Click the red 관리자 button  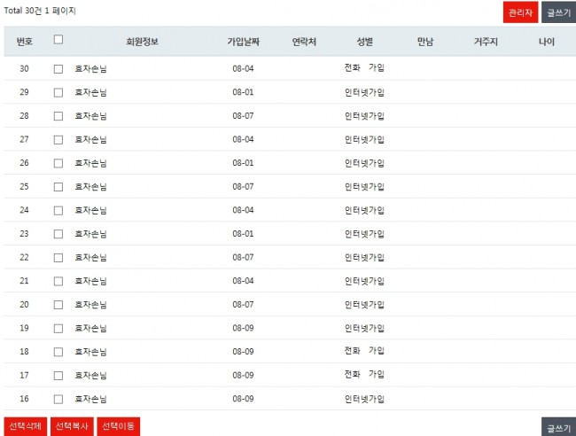[520, 12]
